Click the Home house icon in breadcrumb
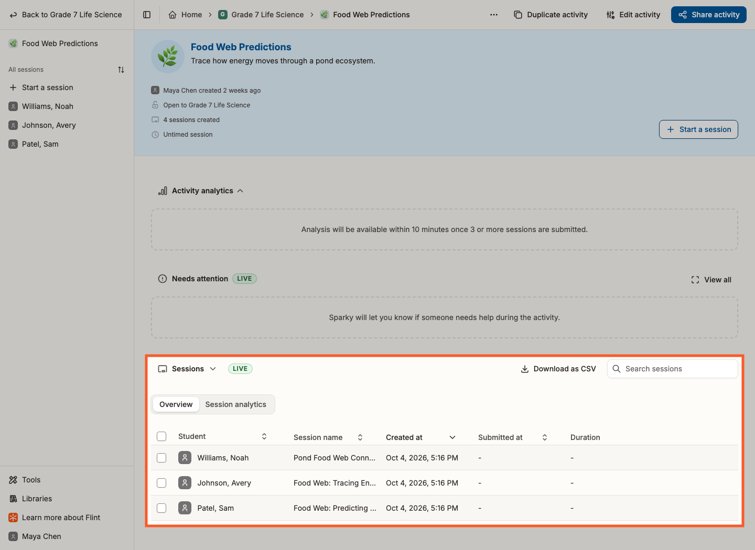 pyautogui.click(x=172, y=15)
